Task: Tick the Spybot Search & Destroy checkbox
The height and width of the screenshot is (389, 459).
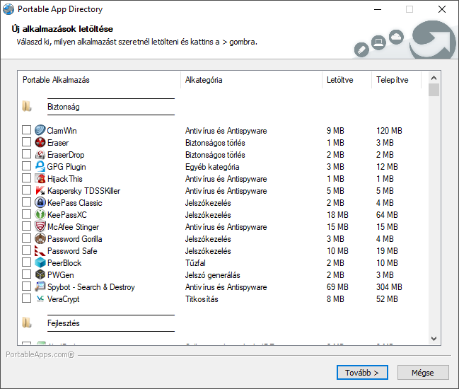Action: [x=26, y=286]
